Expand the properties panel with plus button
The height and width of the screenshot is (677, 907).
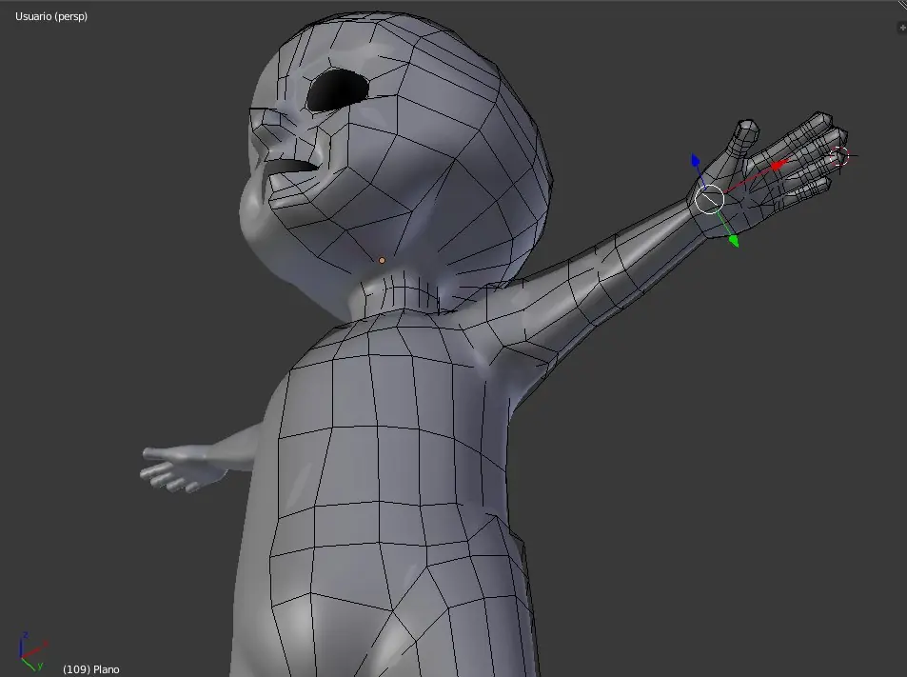(x=901, y=28)
